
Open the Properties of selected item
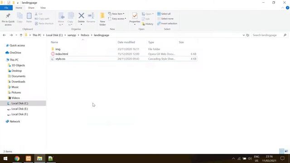pyautogui.click(x=135, y=19)
